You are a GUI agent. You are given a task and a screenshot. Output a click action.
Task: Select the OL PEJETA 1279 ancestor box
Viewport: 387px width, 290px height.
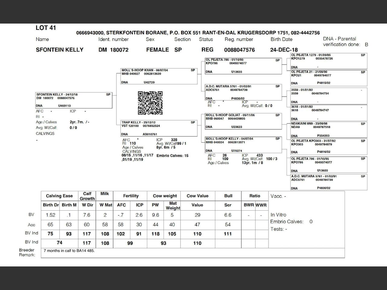(x=329, y=61)
